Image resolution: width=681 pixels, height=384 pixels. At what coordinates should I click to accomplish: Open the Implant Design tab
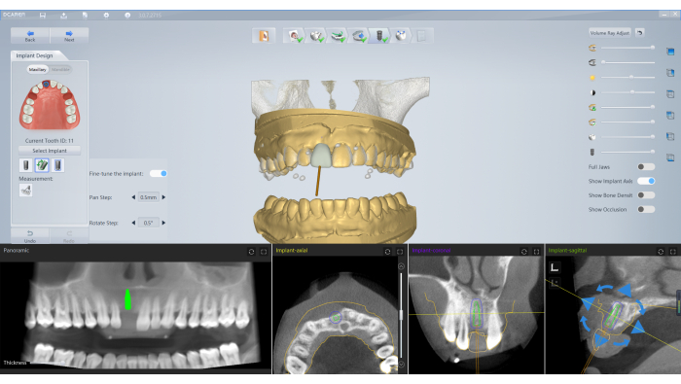pyautogui.click(x=35, y=55)
